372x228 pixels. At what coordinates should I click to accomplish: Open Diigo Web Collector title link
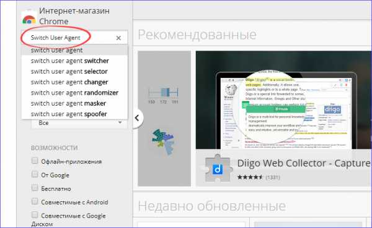[304, 163]
